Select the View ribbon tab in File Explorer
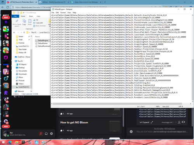Viewport: 194px width, 145px height. (38, 16)
